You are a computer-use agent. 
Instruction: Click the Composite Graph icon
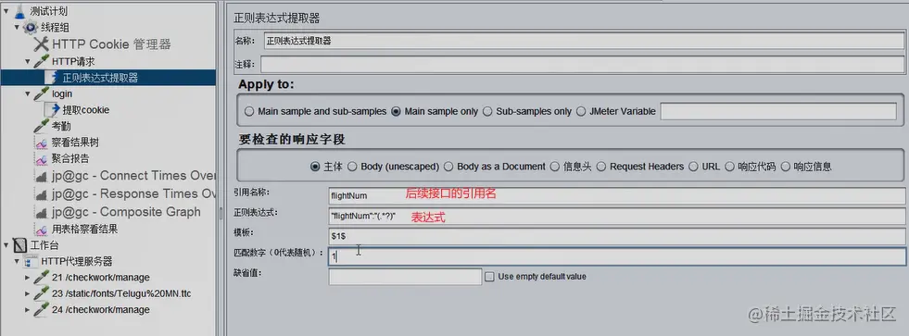(41, 213)
